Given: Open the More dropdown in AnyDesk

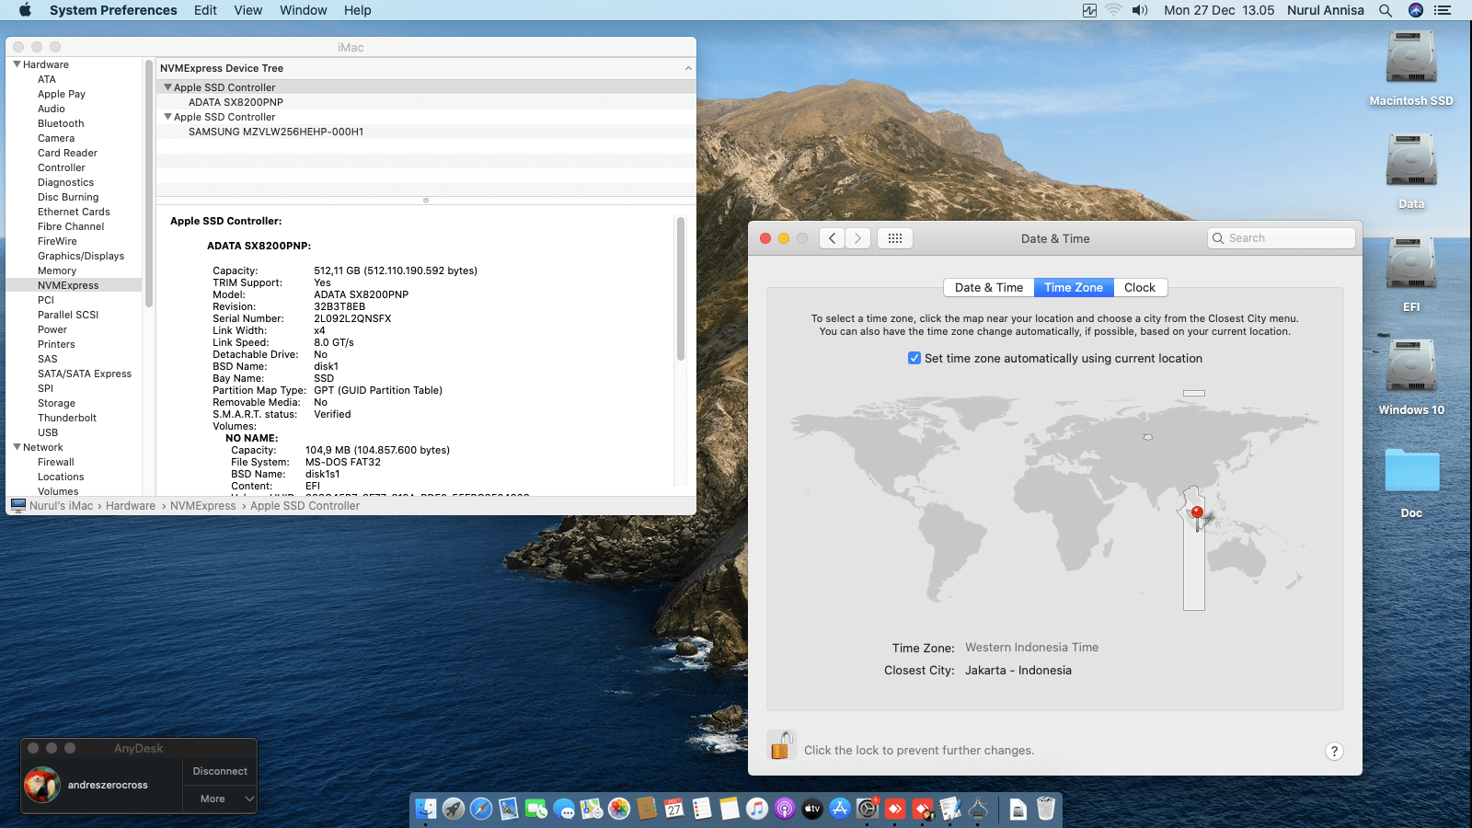Looking at the screenshot, I should 221,799.
